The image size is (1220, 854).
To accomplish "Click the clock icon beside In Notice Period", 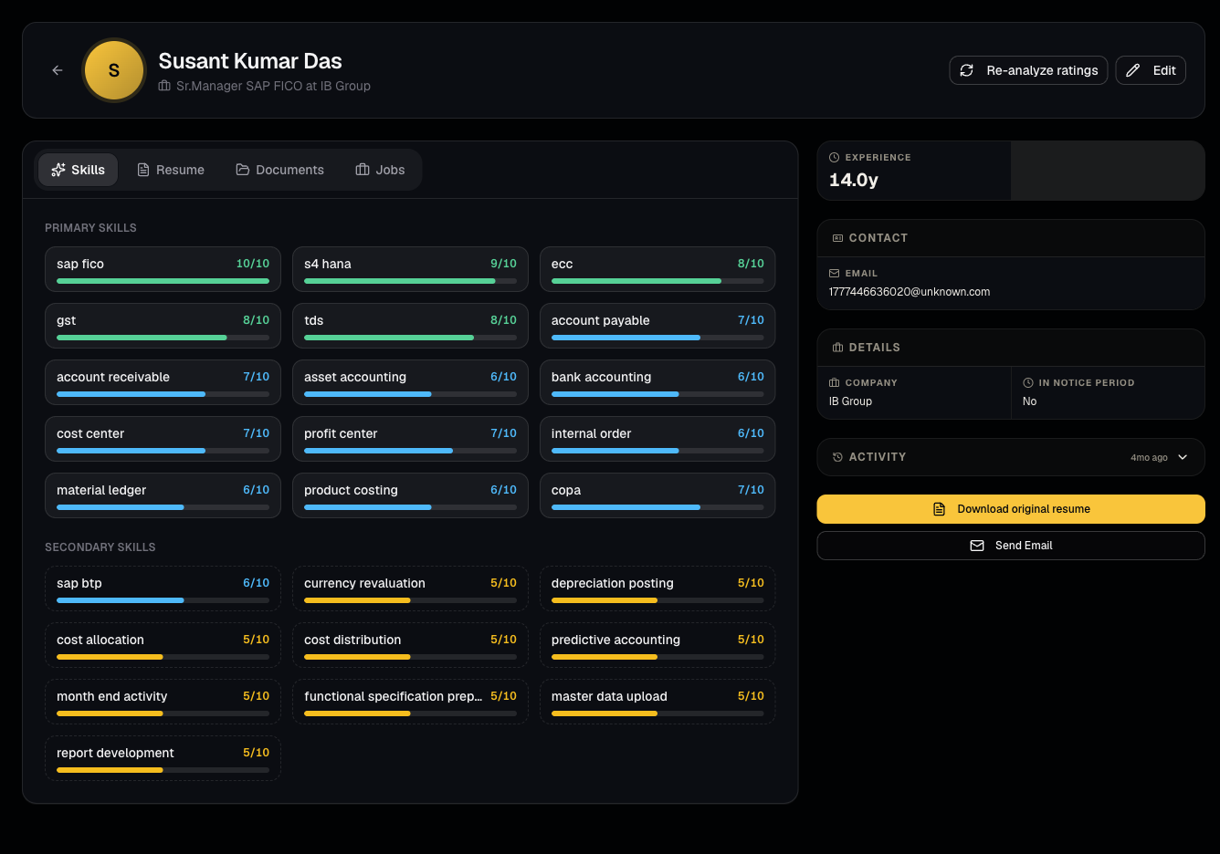I will click(x=1028, y=382).
